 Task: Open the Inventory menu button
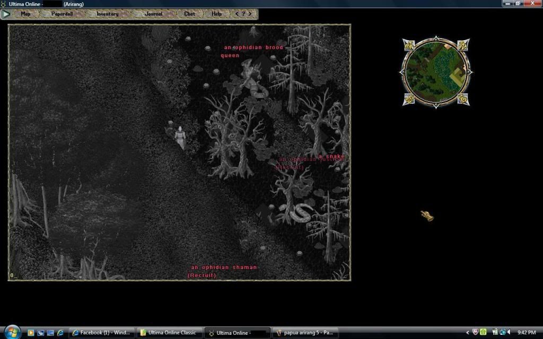tap(107, 14)
